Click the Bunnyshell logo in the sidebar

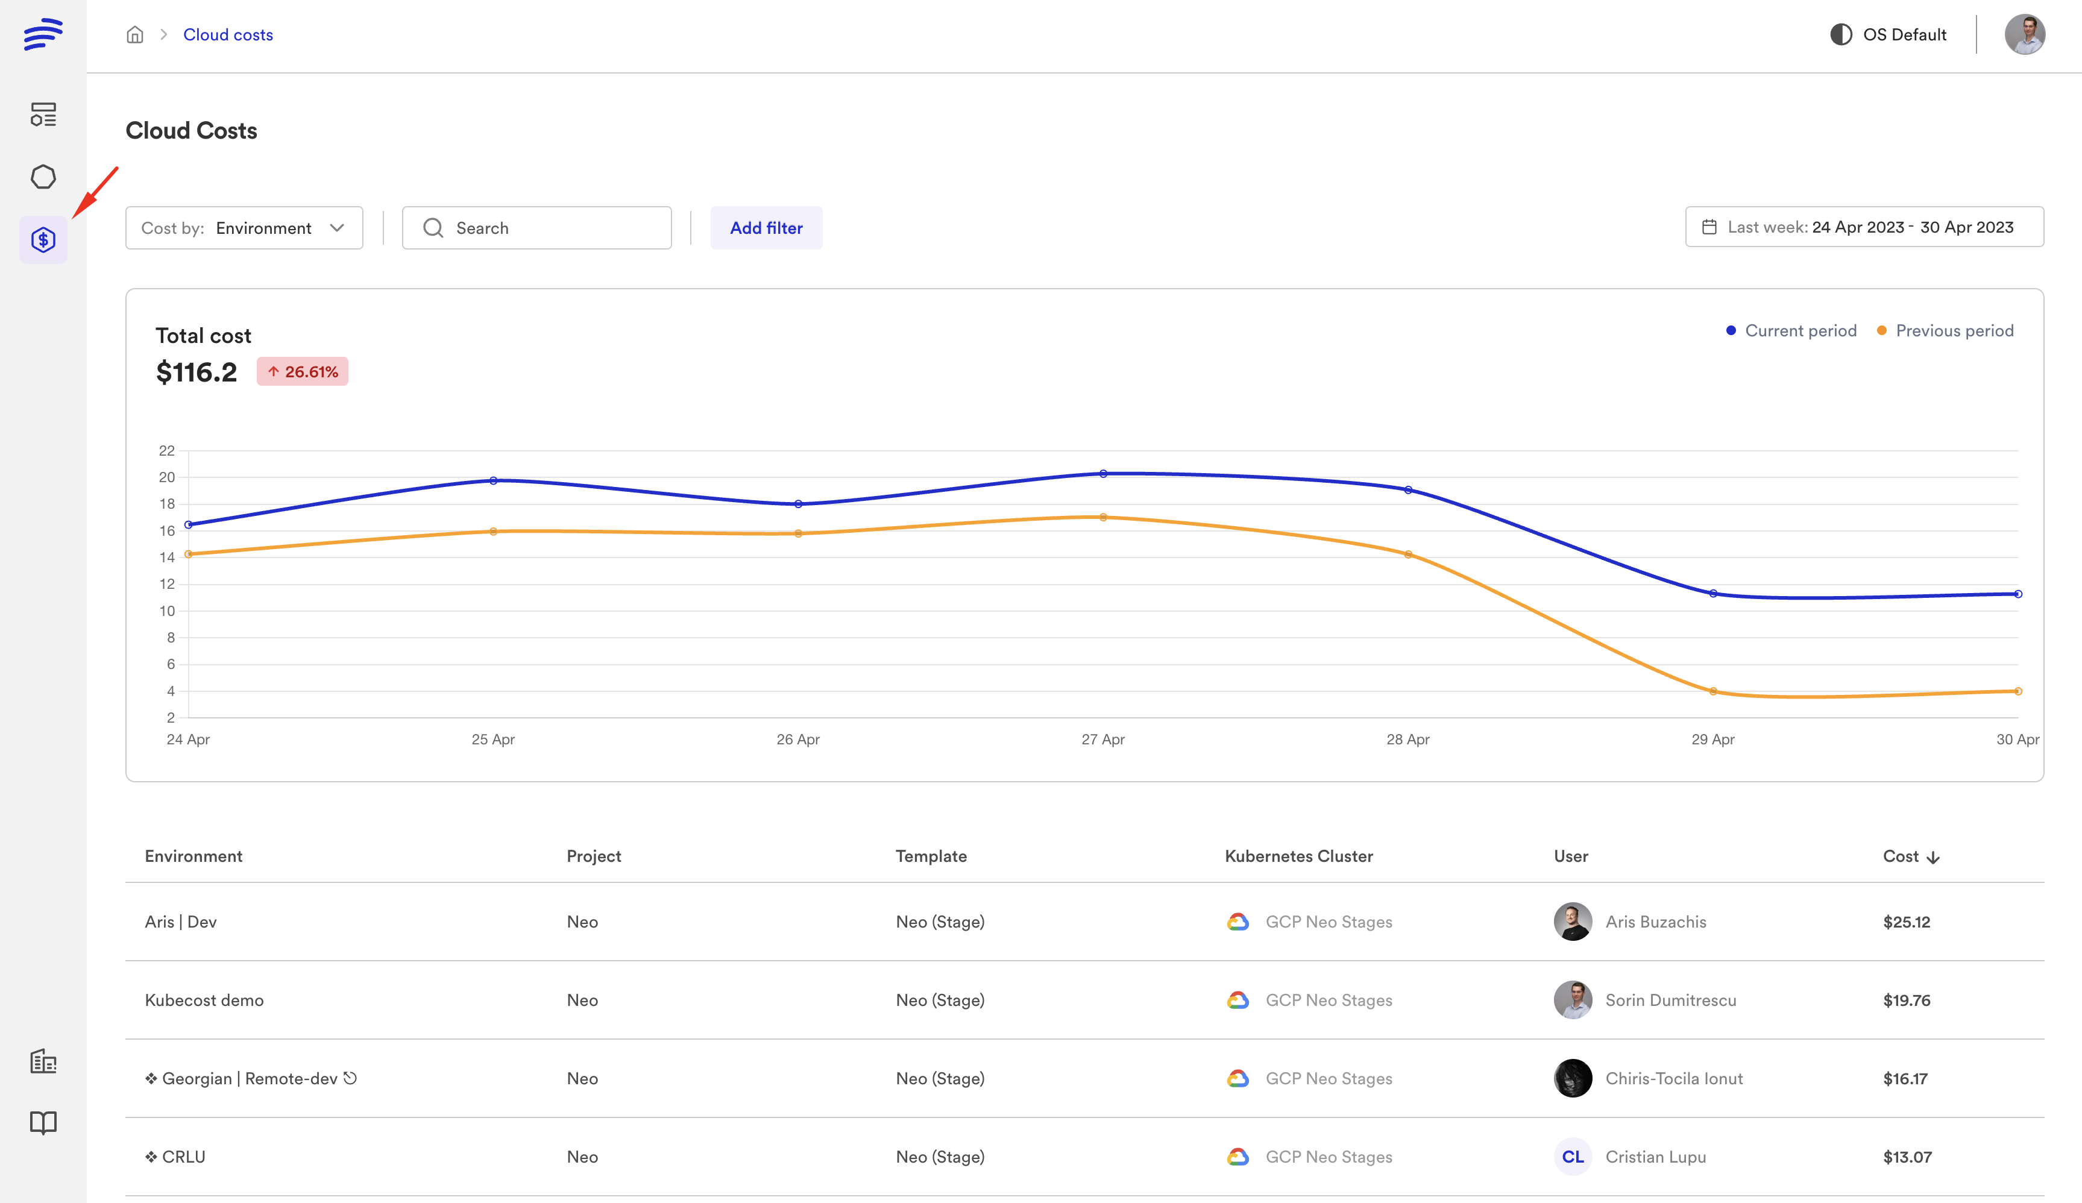click(43, 34)
